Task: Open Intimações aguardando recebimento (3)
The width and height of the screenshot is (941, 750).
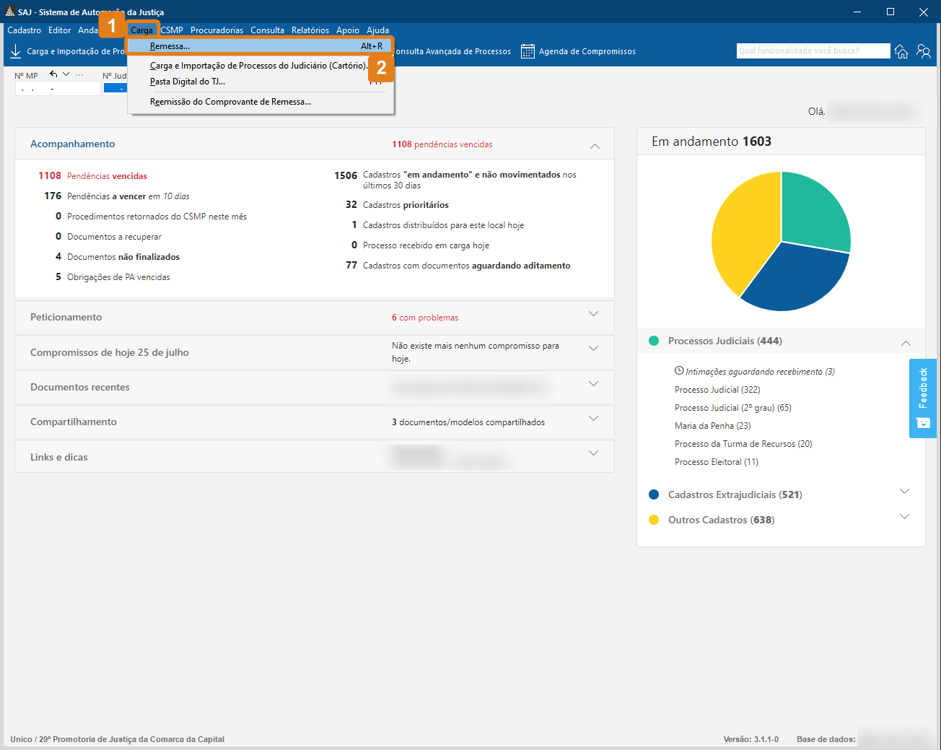Action: 760,372
